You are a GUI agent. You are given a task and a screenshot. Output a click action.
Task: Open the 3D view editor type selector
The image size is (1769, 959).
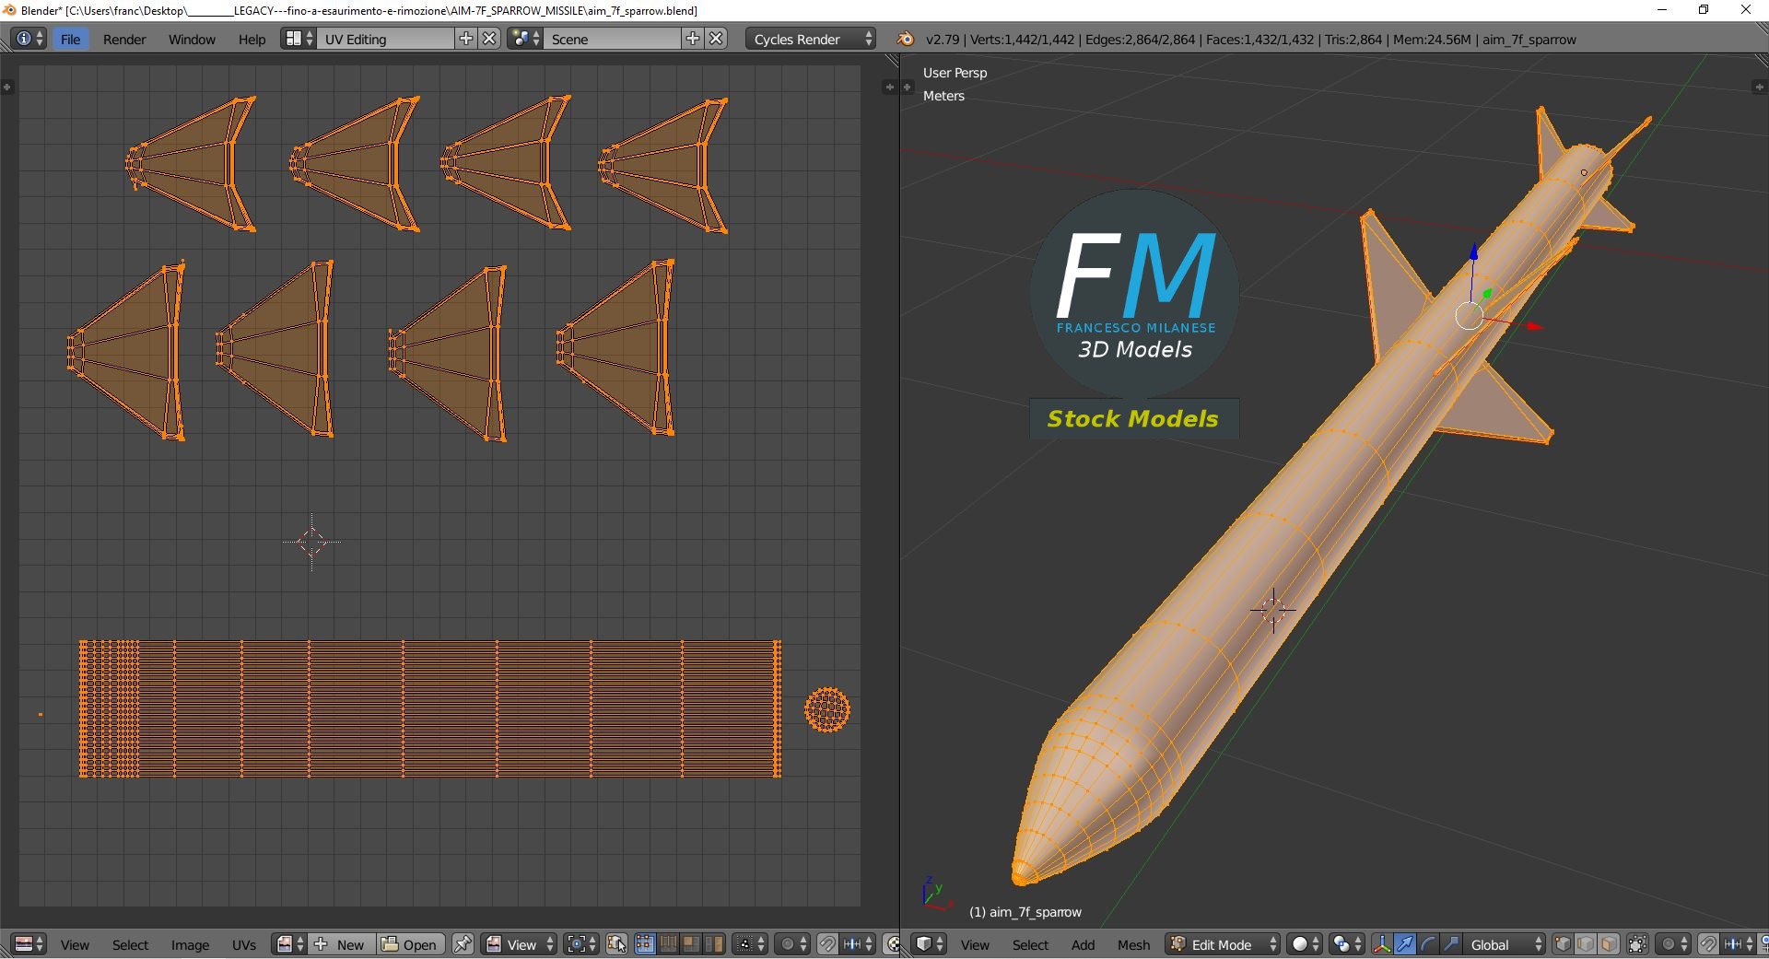pyautogui.click(x=929, y=944)
